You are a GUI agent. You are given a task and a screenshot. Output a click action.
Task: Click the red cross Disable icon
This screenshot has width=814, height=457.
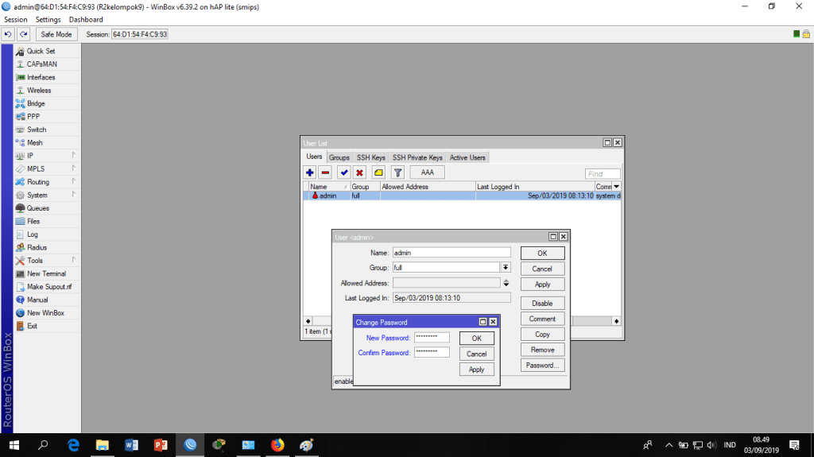[359, 172]
